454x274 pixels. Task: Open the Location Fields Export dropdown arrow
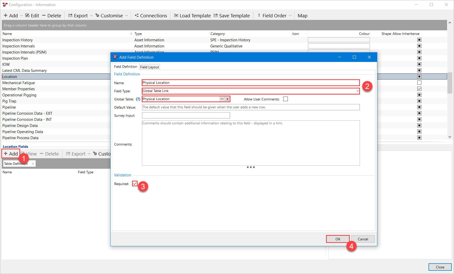pos(89,154)
